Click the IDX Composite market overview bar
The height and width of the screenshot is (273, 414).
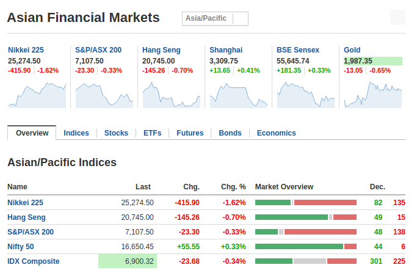pyautogui.click(x=306, y=261)
